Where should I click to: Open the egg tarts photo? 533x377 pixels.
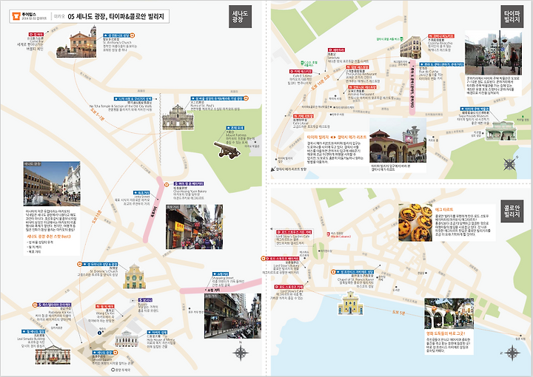[415, 223]
